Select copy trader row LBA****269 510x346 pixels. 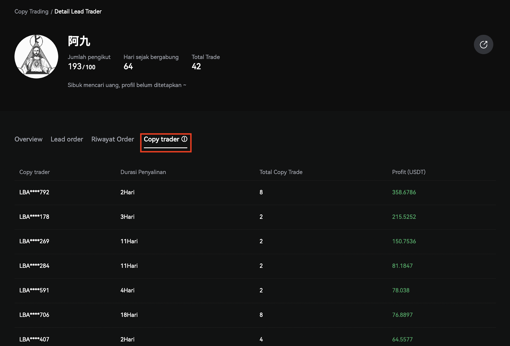(34, 241)
